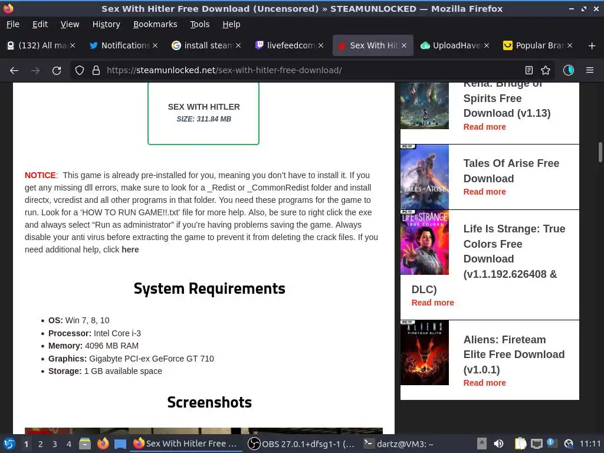Switch to workspace 2
604x453 pixels.
[x=41, y=444]
